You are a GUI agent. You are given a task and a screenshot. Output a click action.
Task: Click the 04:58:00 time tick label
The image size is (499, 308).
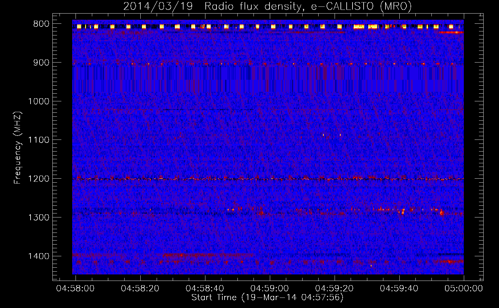76,288
